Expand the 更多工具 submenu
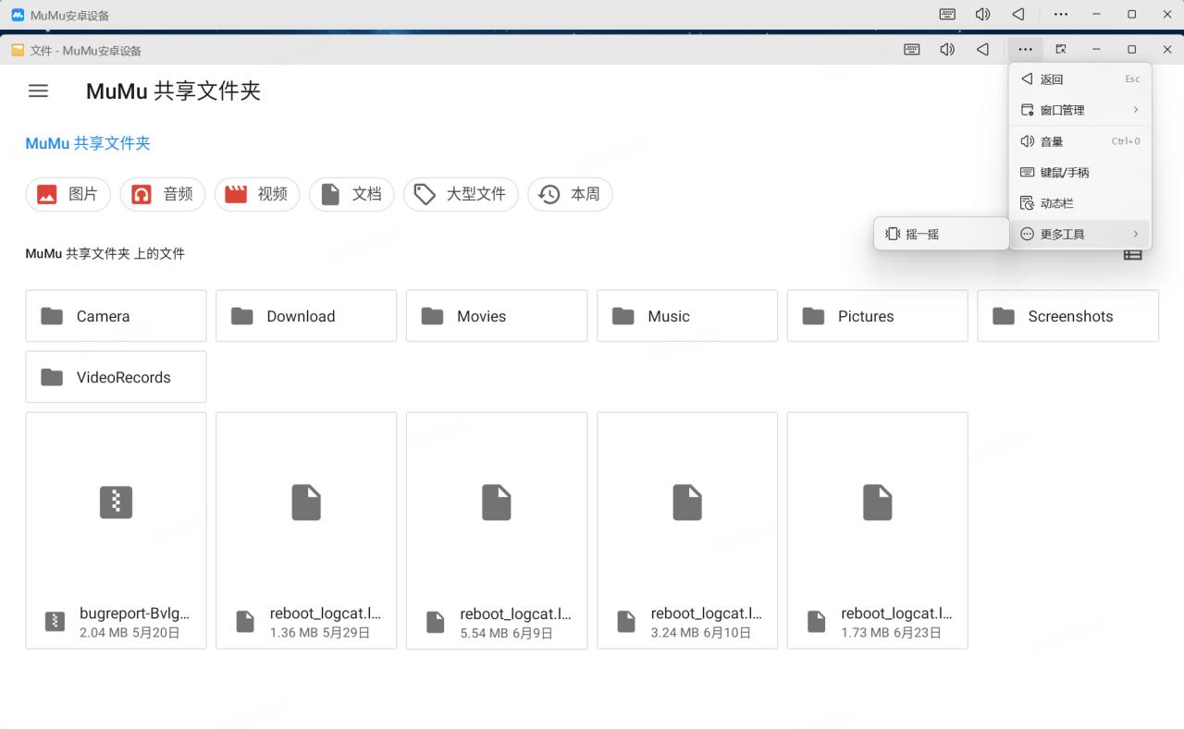The width and height of the screenshot is (1184, 729). click(x=1079, y=234)
